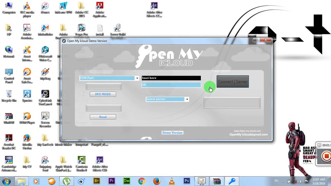Select the Mp3tag desktop icon
Image resolution: width=331 pixels, height=186 pixels.
coord(45,74)
